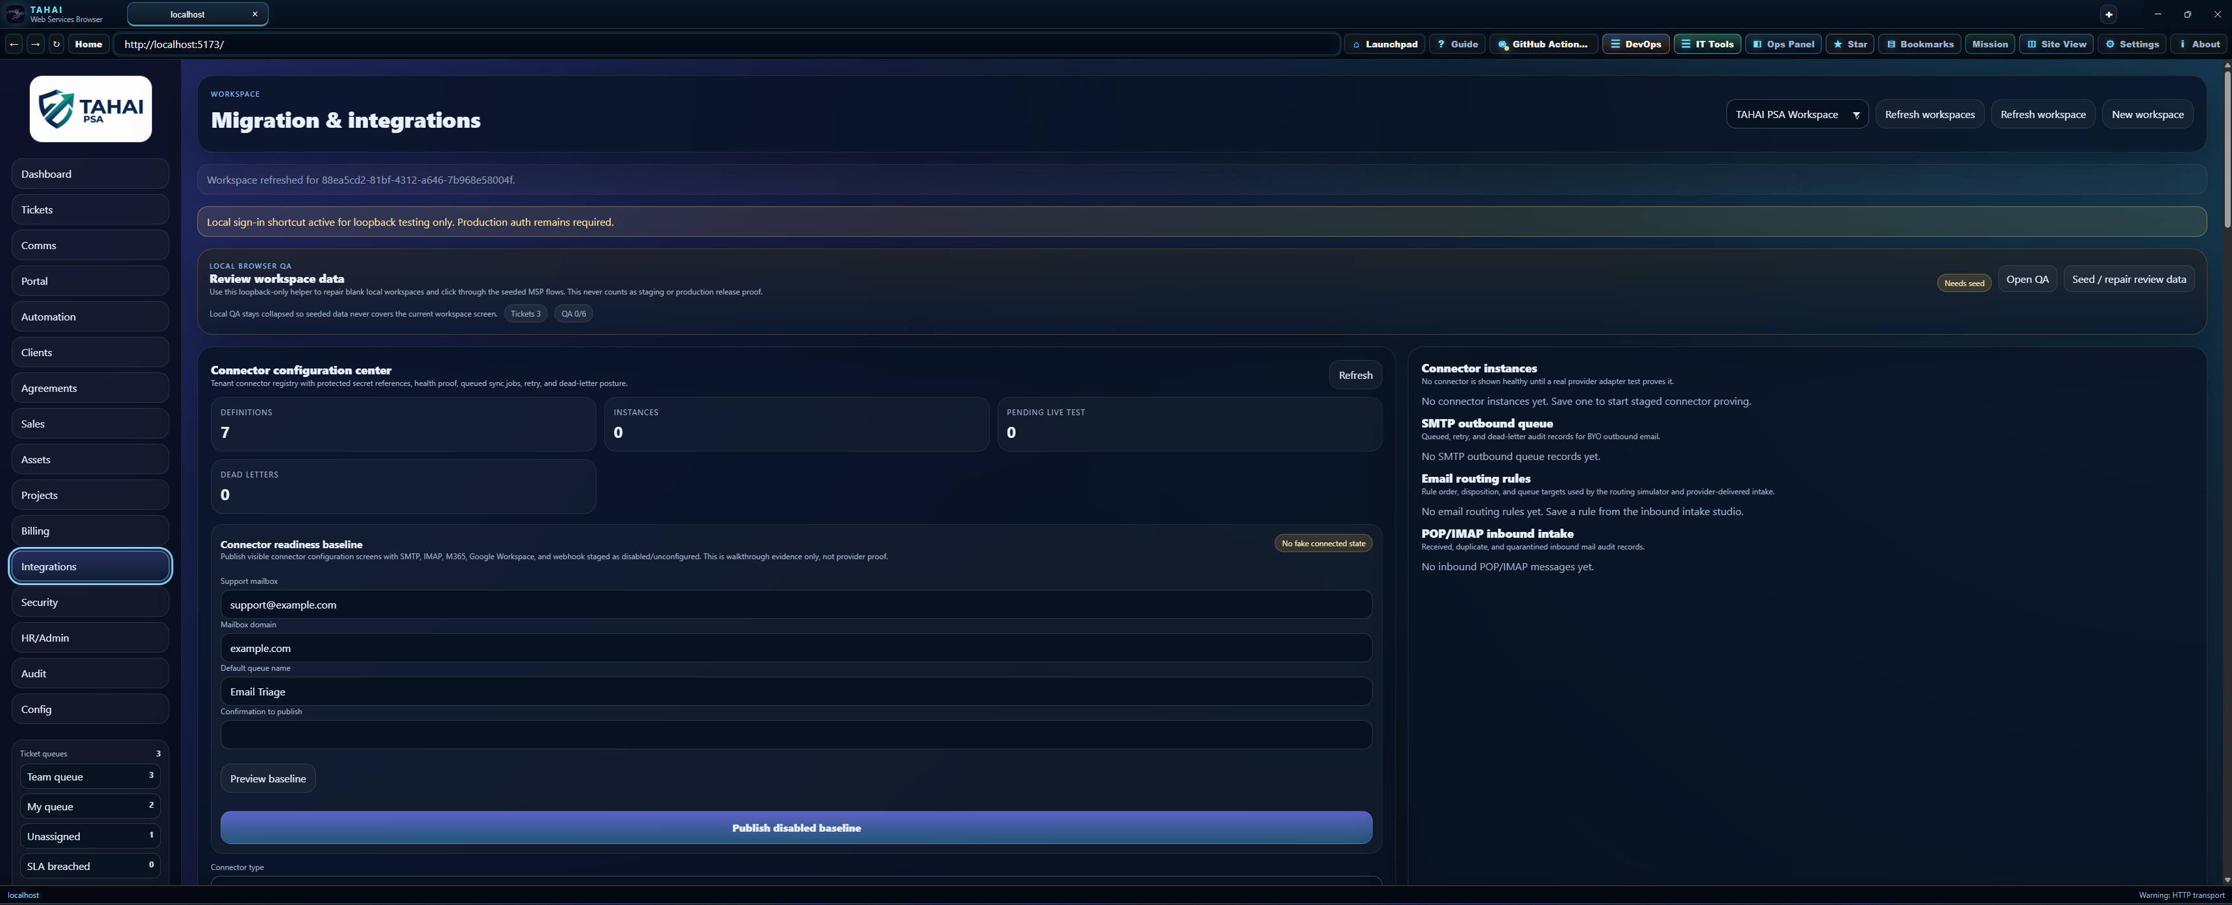Click the Warning: HTTP transport status text

point(2181,895)
